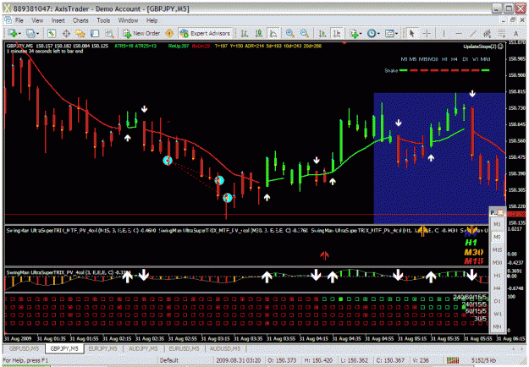Expand the Templates dropdown arrow

[396, 33]
